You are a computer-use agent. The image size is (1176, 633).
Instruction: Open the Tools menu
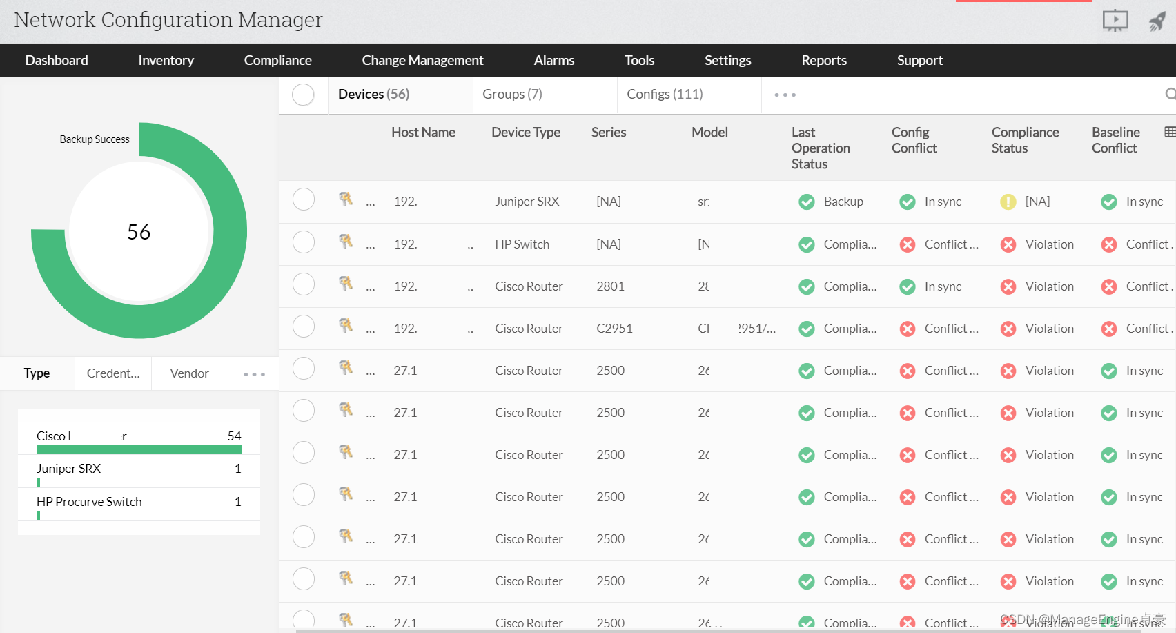639,60
